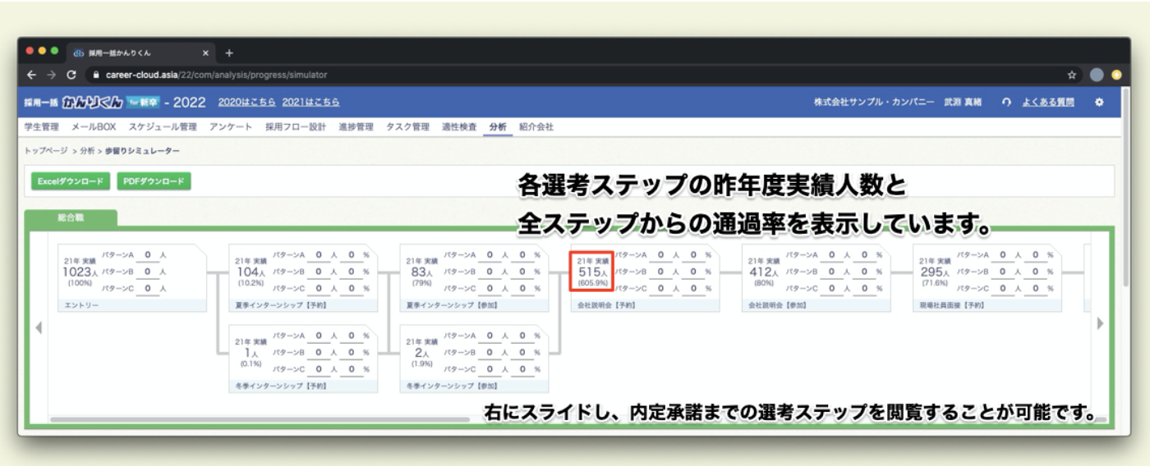Click パターンB percent field in 夏季インターンシップ【予約】
This screenshot has width=1150, height=466.
(x=351, y=272)
